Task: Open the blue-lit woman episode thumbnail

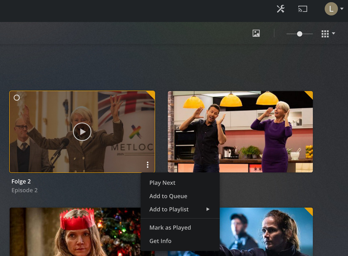Action: (266, 232)
